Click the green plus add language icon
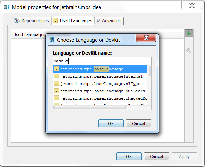 [x=188, y=33]
